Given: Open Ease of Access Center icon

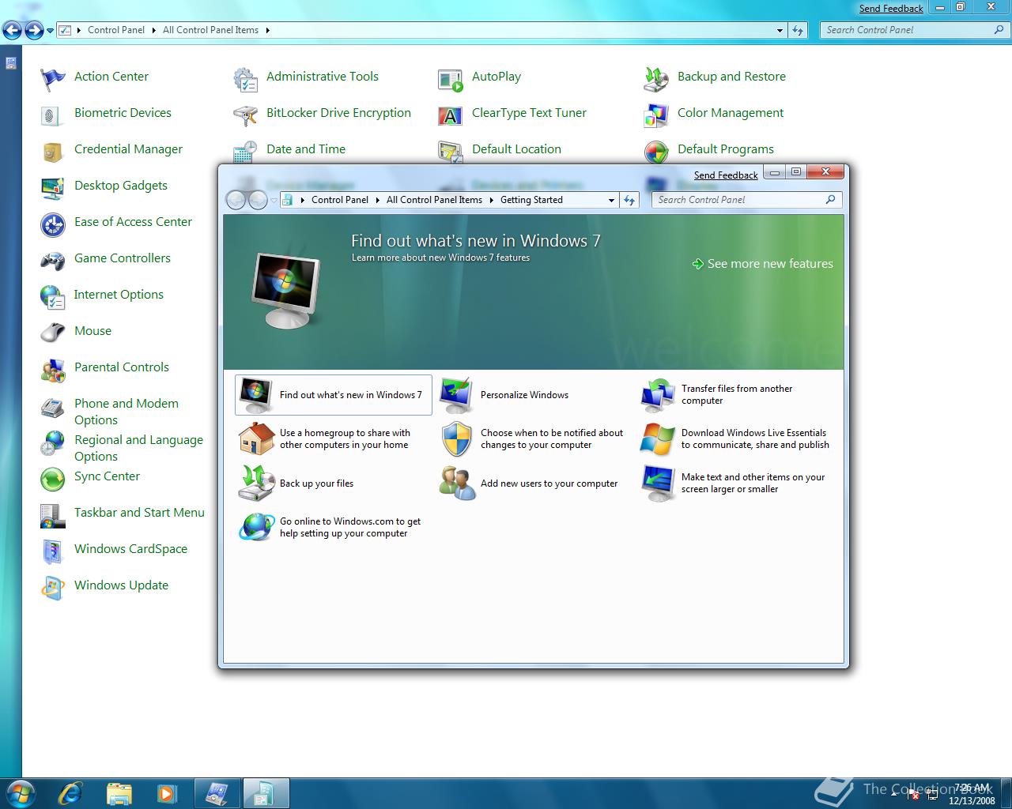Looking at the screenshot, I should point(53,224).
